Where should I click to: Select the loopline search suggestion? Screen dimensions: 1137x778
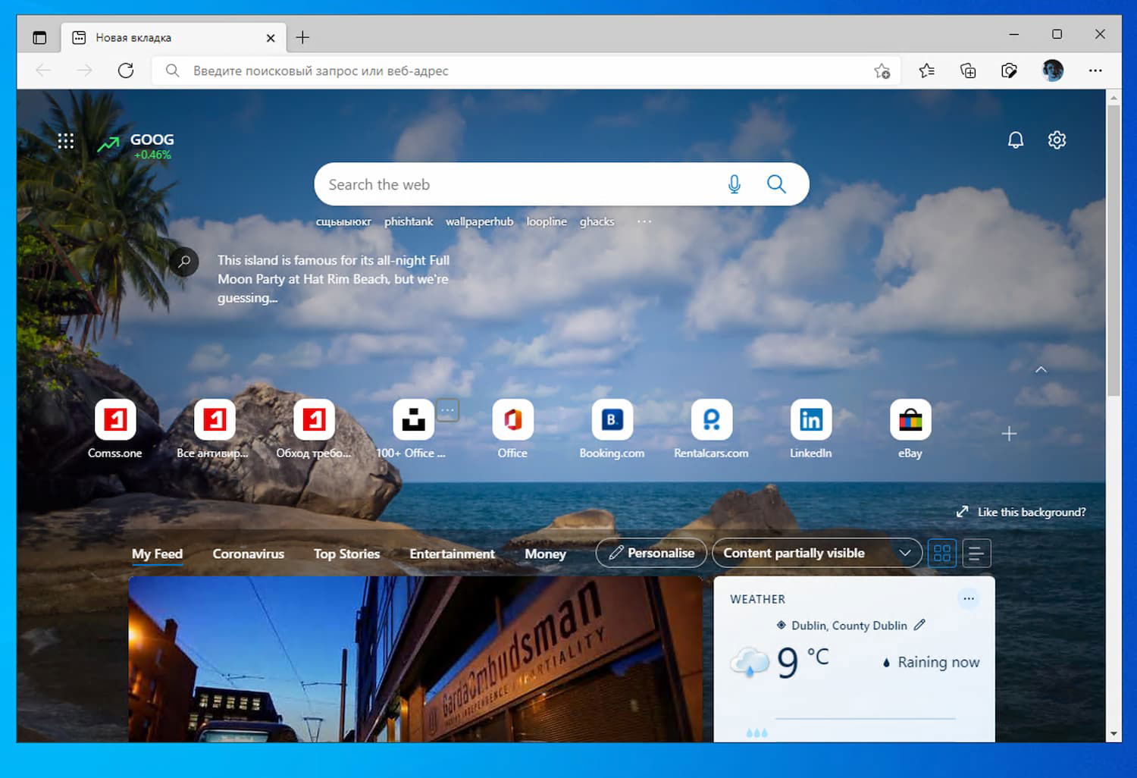tap(547, 221)
